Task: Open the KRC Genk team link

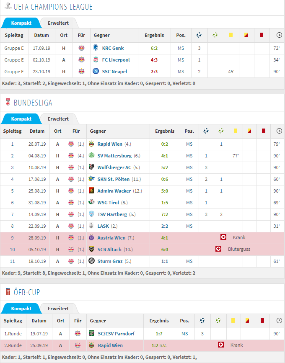Action: coord(113,48)
